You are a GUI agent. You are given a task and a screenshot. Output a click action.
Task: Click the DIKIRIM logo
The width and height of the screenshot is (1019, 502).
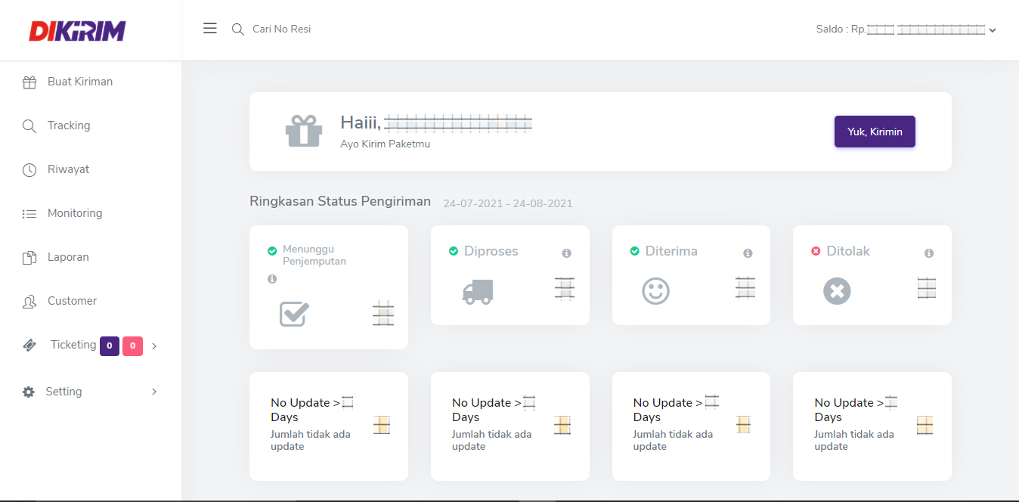click(77, 30)
